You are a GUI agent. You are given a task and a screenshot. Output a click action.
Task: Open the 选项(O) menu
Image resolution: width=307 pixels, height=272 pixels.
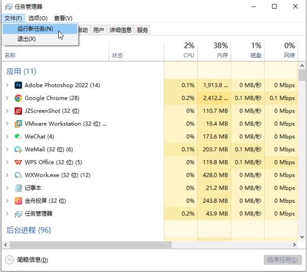coord(38,18)
